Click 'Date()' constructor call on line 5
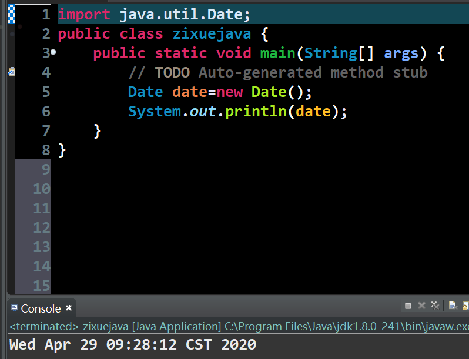This screenshot has height=359, width=469. (x=277, y=92)
